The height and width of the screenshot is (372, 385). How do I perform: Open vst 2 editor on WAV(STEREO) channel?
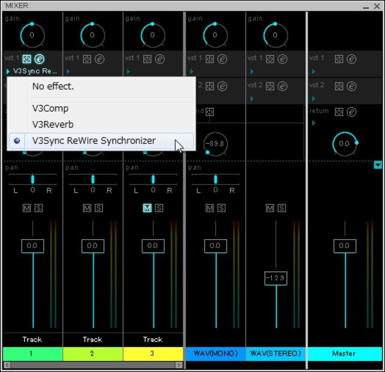point(282,86)
